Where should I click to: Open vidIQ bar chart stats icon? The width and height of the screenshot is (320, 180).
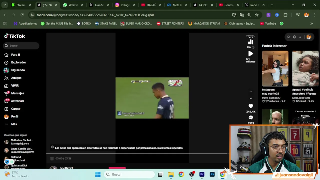click(251, 42)
